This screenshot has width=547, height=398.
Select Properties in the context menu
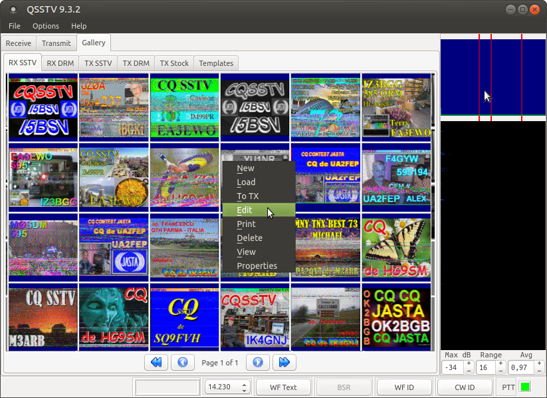257,266
